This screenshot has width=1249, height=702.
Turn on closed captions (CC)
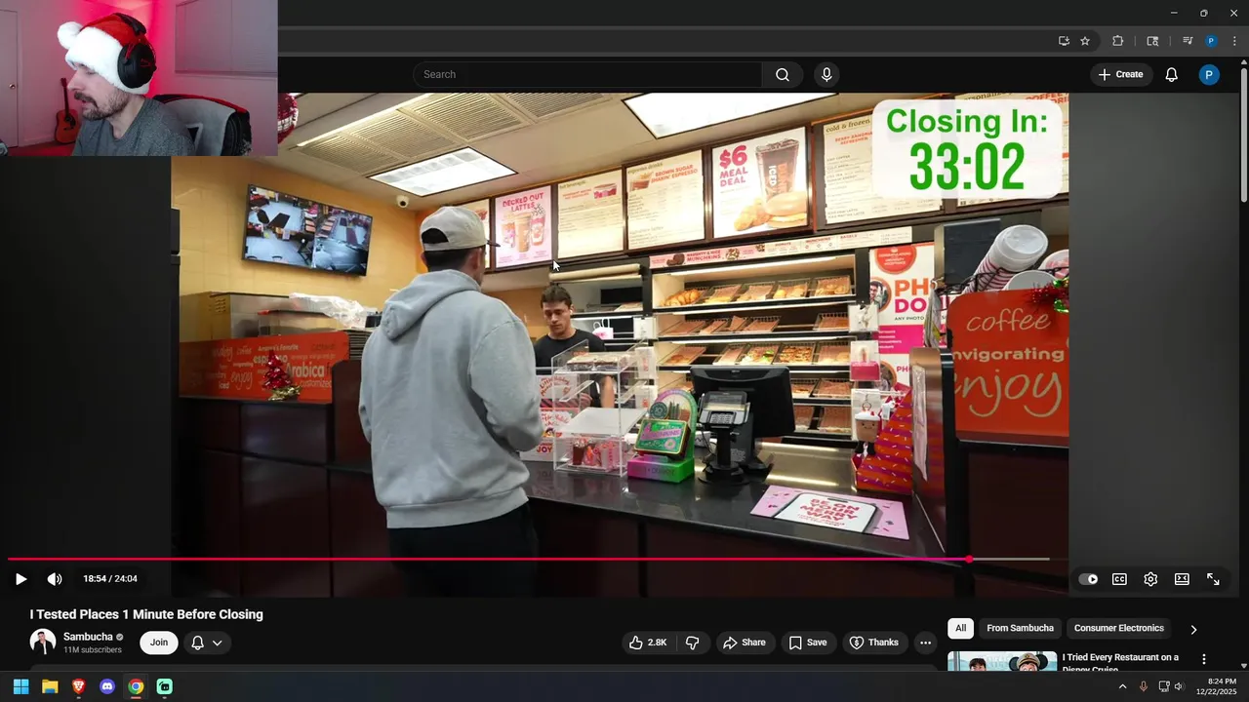coord(1119,579)
